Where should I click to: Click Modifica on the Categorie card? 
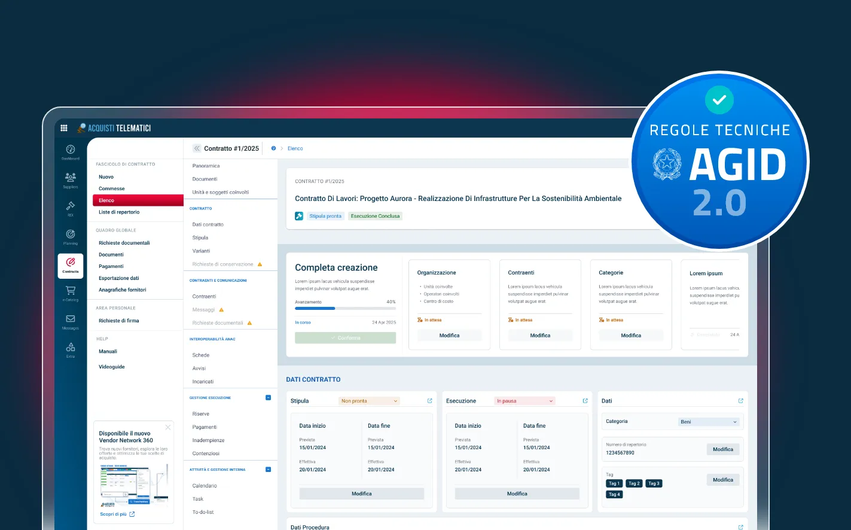631,336
